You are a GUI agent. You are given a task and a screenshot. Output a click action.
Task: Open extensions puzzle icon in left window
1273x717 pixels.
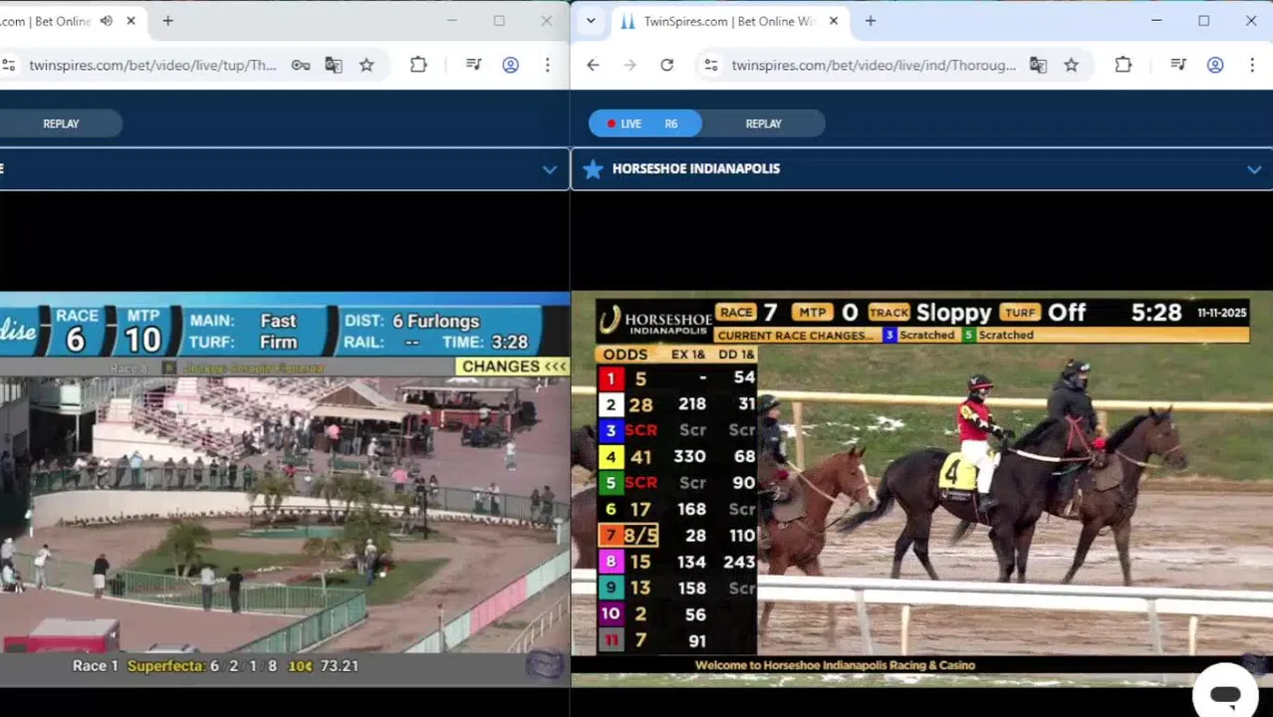[418, 65]
